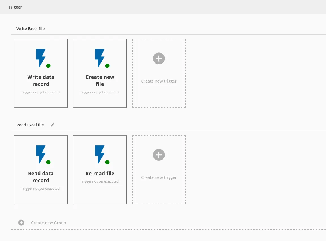Open the Re-read file trigger card
Screen dimensions: 326x241
[100, 170]
